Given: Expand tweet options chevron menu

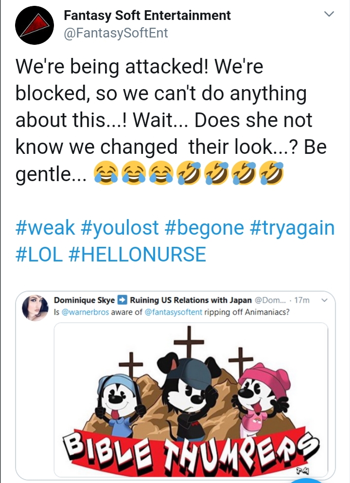Looking at the screenshot, I should click(x=329, y=14).
